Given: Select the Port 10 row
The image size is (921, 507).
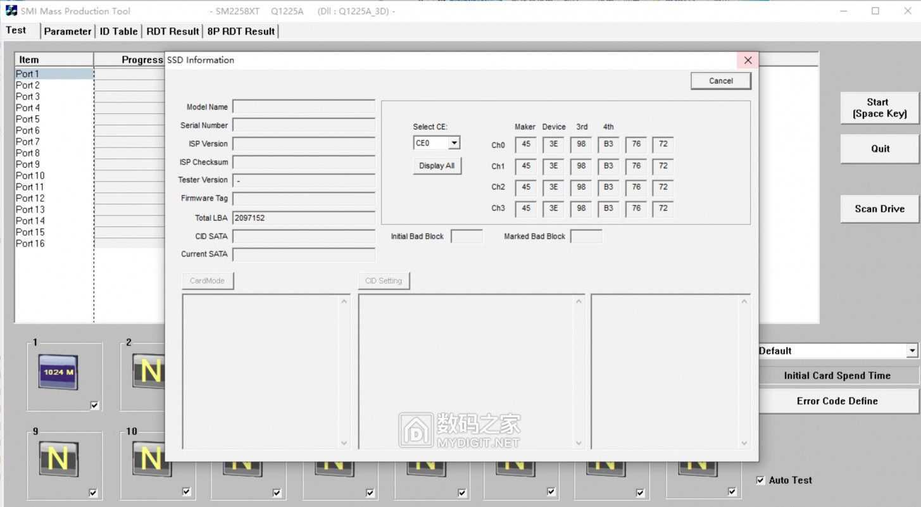Looking at the screenshot, I should click(x=54, y=176).
